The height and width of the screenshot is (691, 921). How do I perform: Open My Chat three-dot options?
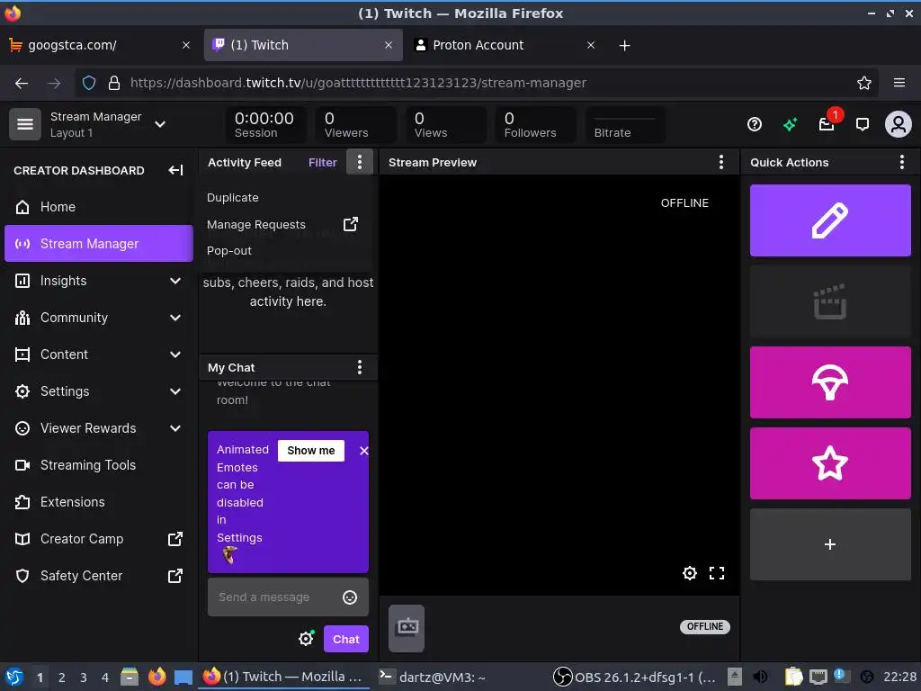(x=360, y=367)
